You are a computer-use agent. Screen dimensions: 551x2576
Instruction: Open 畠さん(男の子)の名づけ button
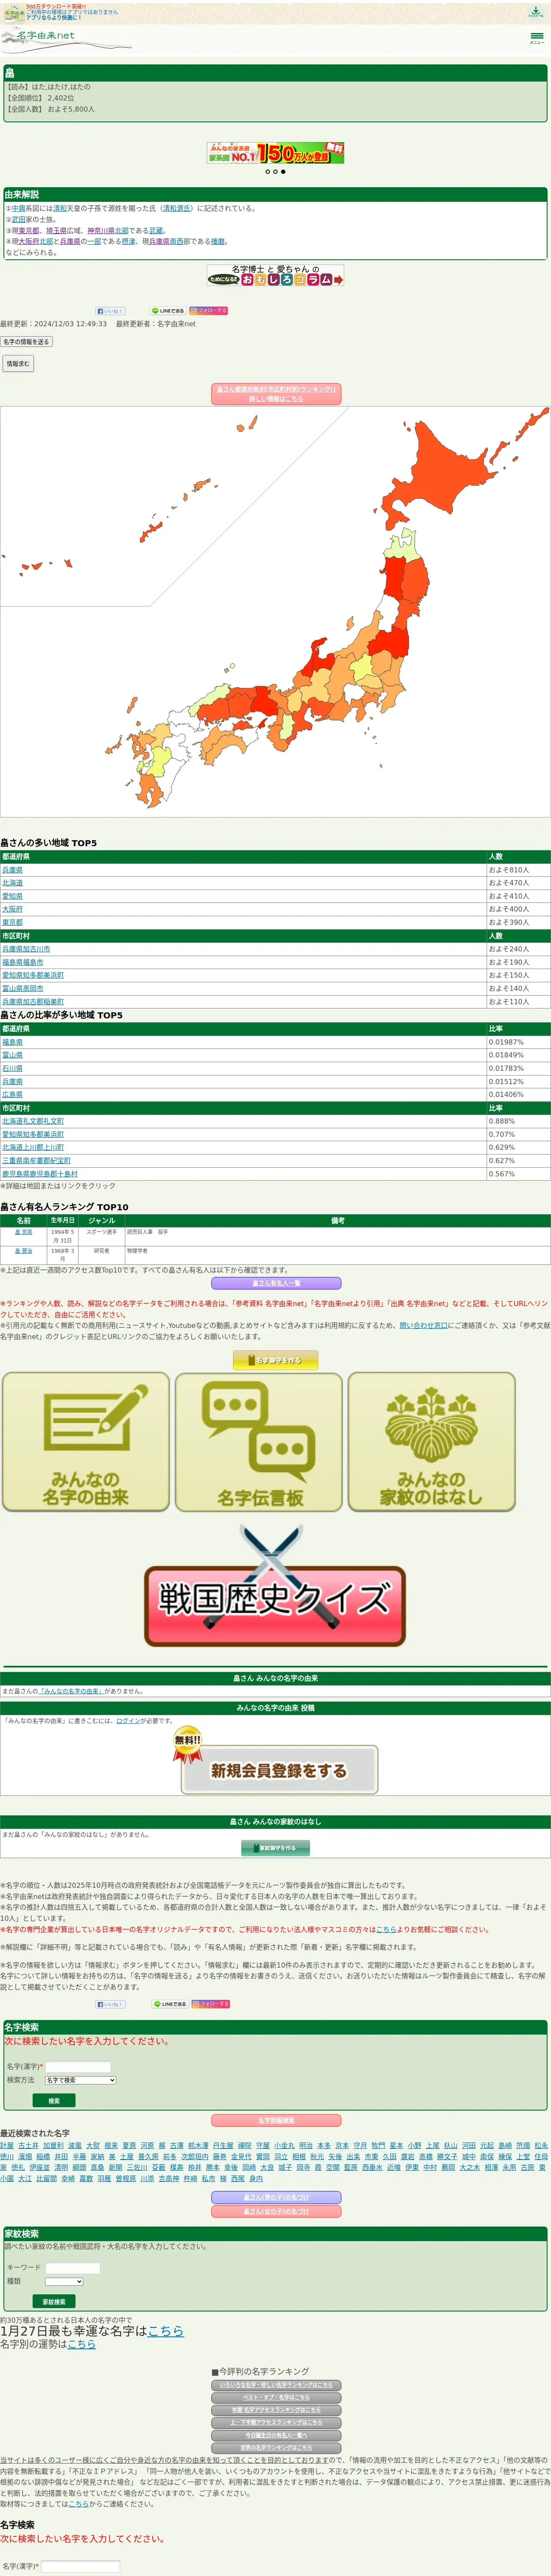[x=276, y=2197]
